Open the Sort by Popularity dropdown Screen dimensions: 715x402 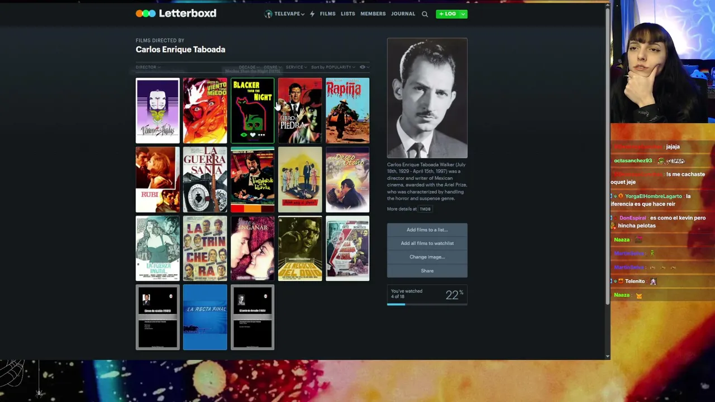(333, 67)
